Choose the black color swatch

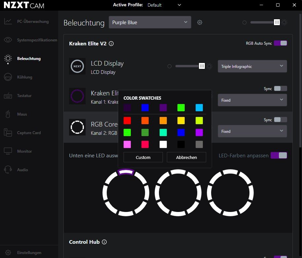pyautogui.click(x=181, y=144)
